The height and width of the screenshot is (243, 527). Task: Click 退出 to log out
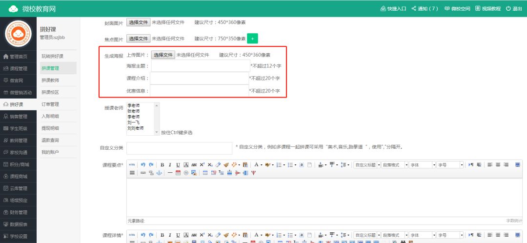point(514,9)
